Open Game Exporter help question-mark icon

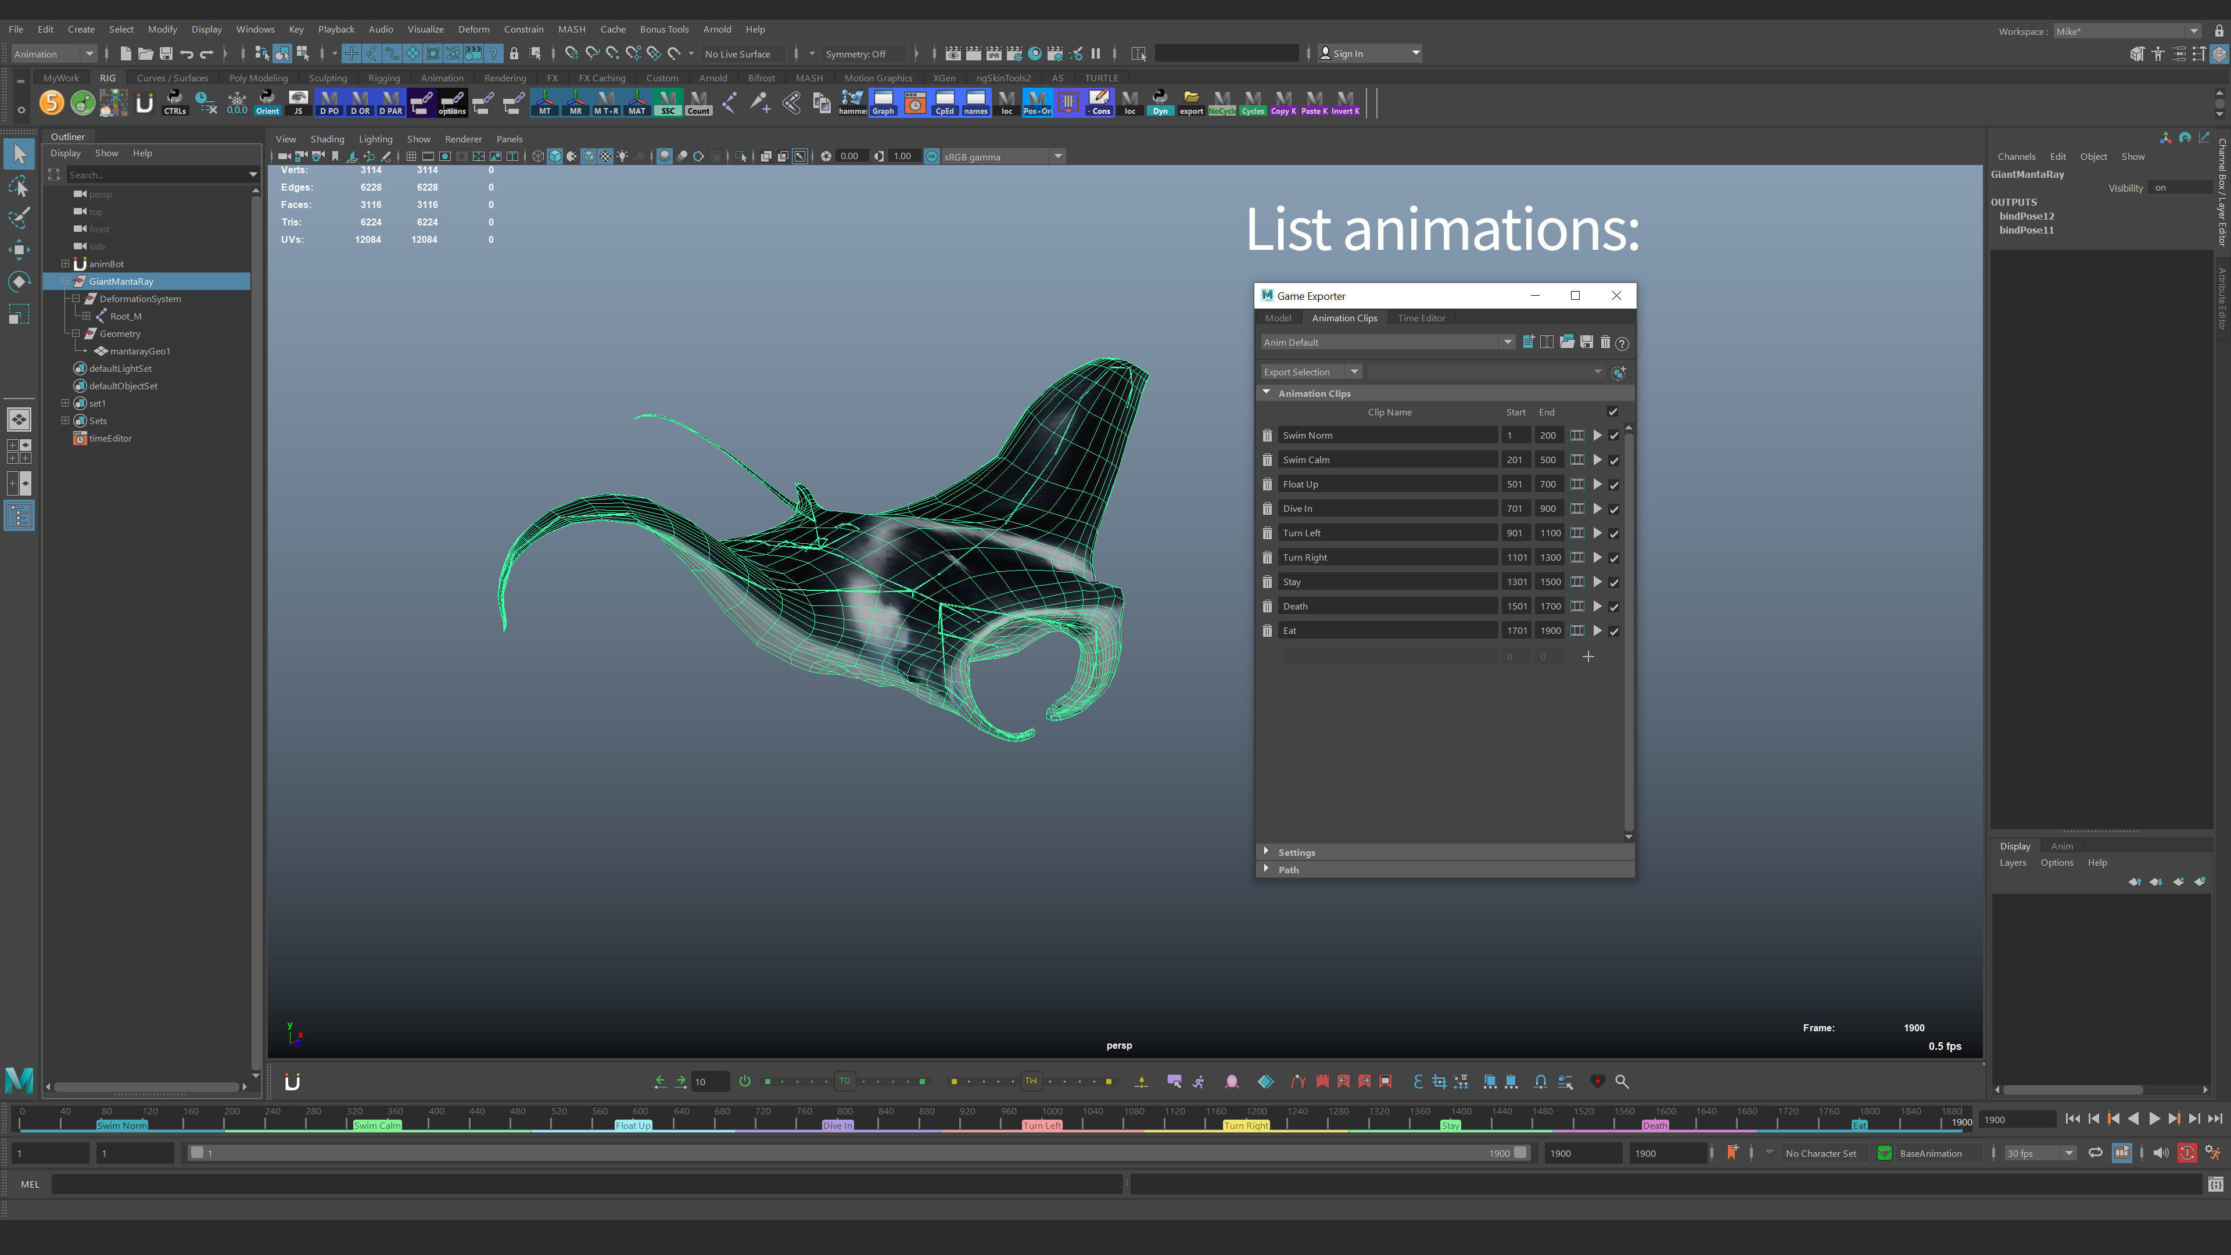pos(1622,343)
